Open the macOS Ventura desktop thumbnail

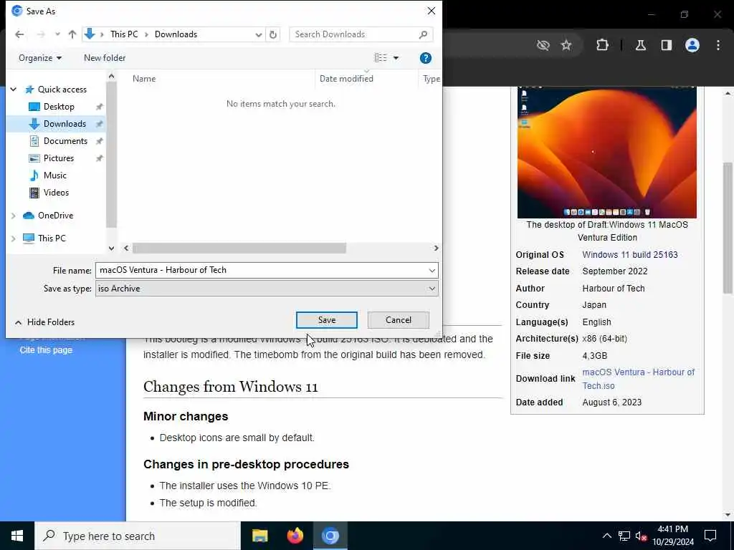606,152
